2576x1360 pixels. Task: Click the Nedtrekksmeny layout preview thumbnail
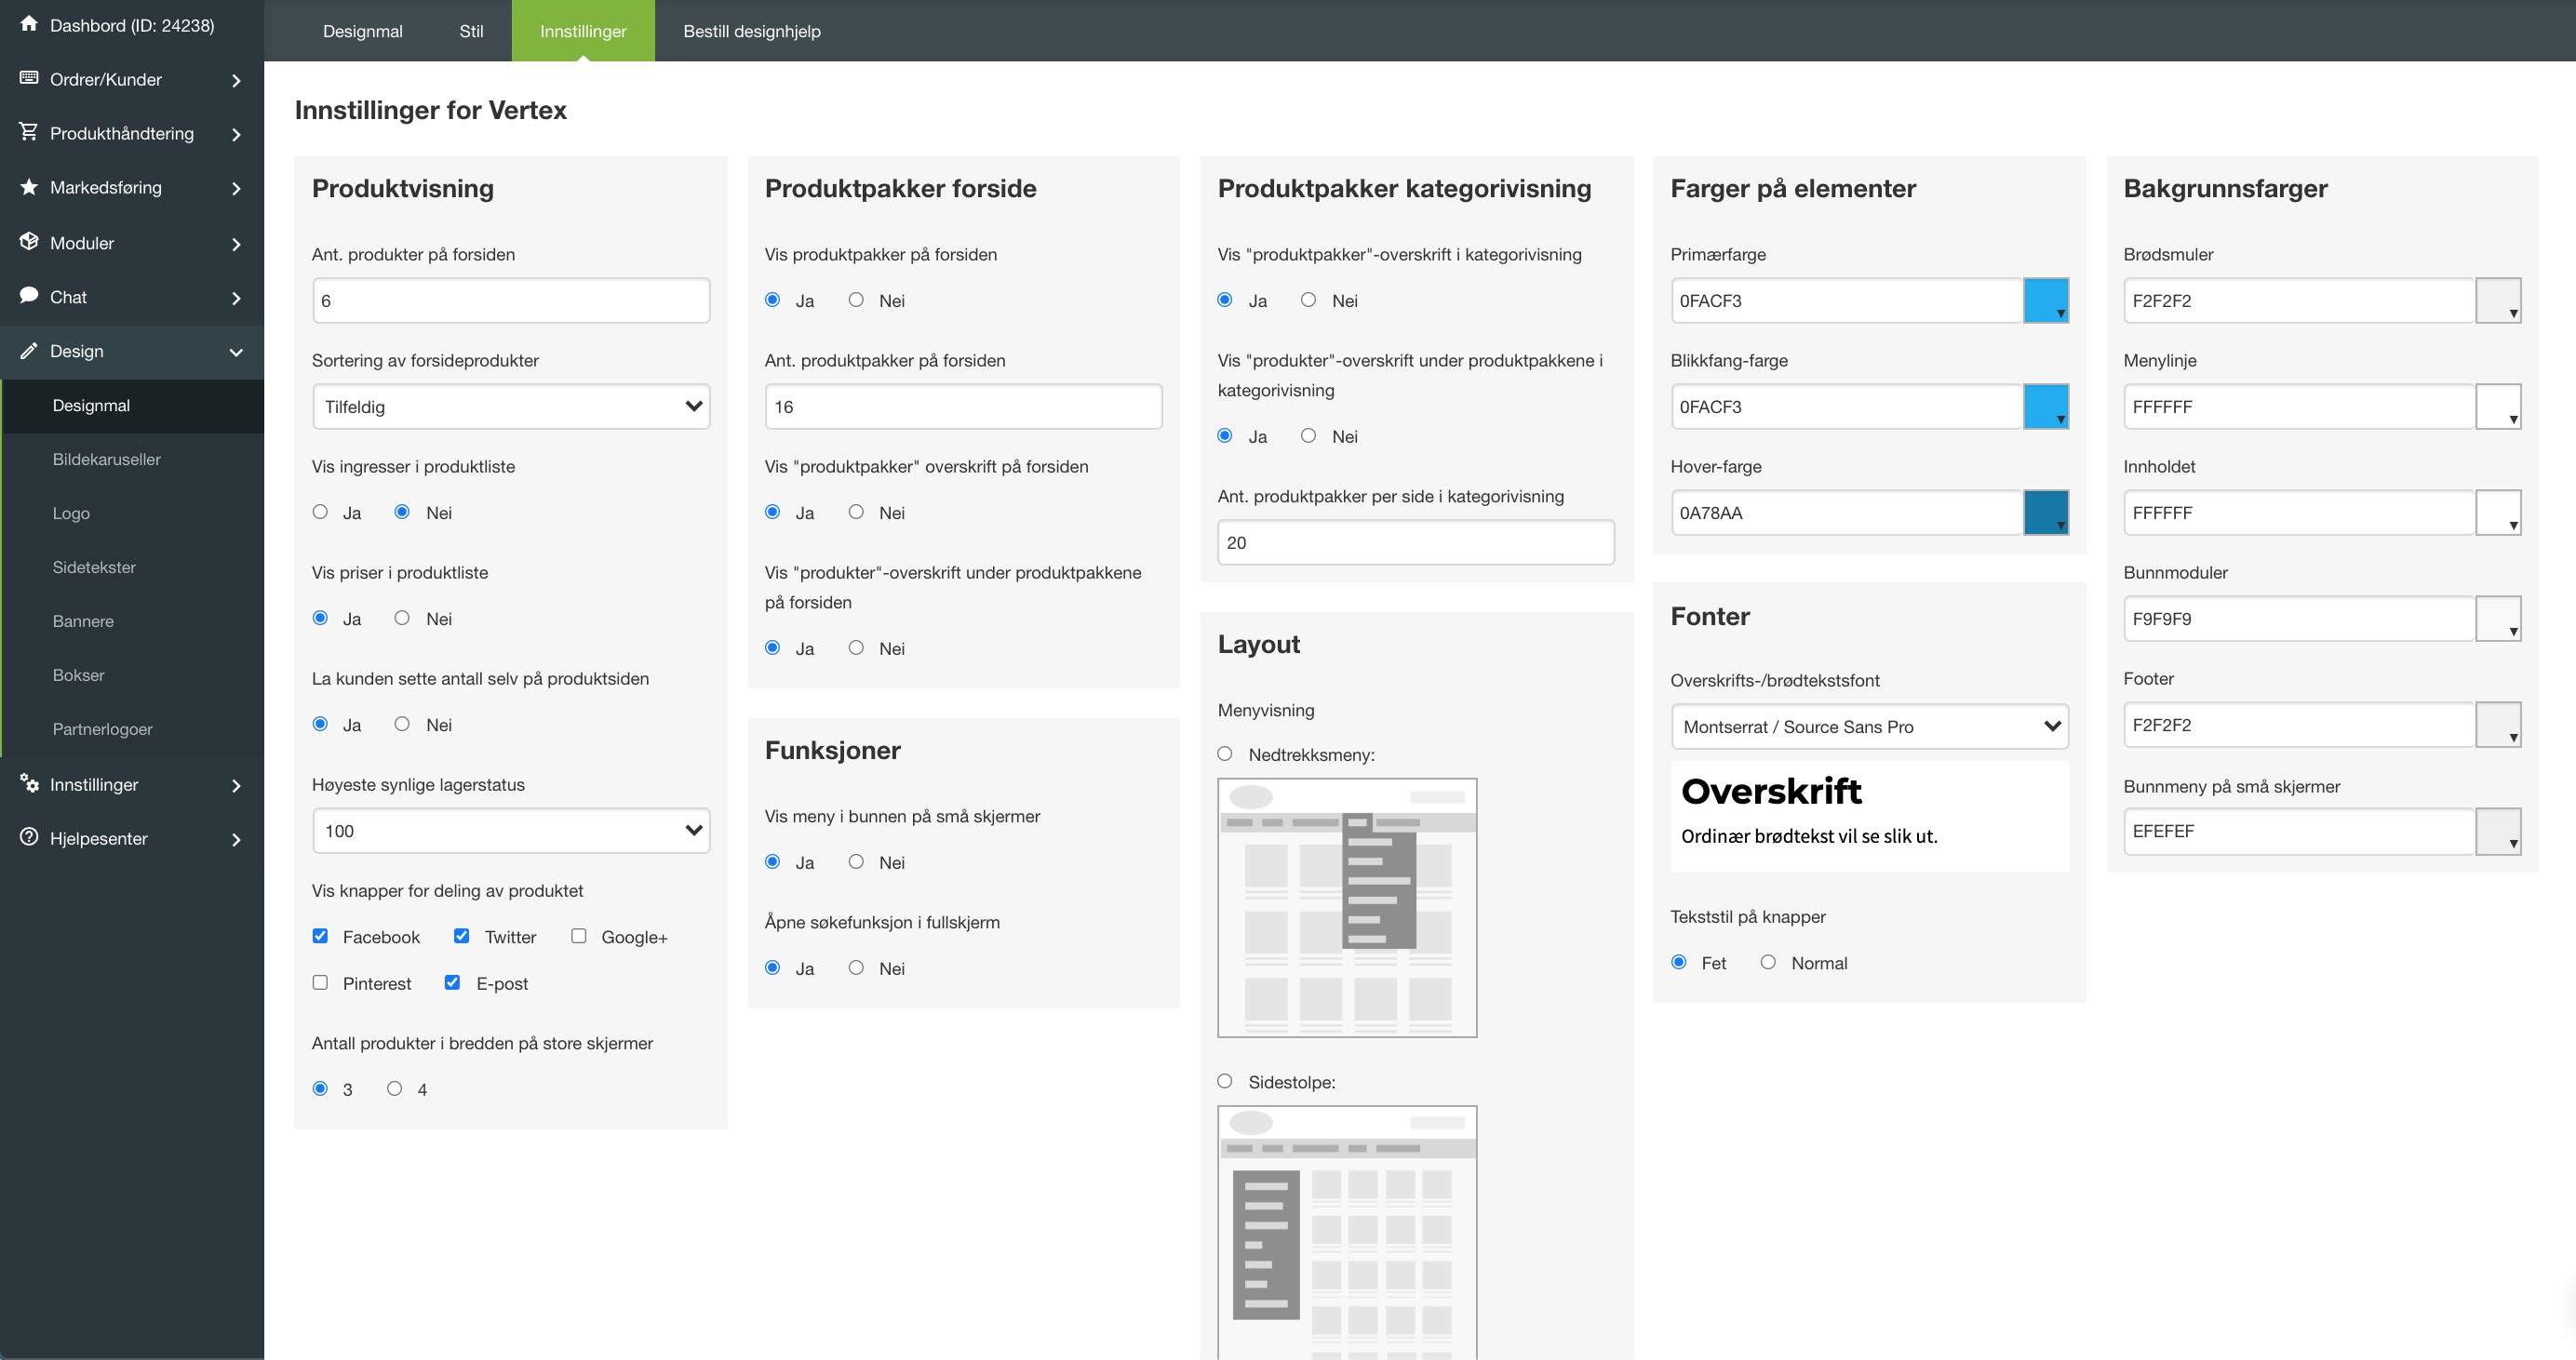[1347, 907]
